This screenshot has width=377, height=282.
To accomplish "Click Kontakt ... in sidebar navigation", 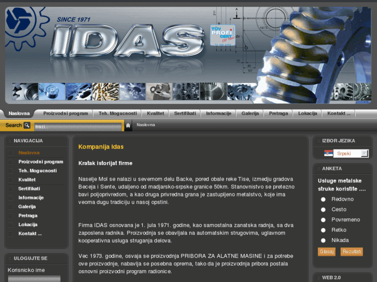I will tap(30, 233).
